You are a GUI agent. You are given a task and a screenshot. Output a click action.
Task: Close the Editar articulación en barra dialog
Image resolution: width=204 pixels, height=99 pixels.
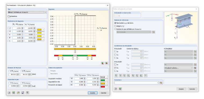196,9
